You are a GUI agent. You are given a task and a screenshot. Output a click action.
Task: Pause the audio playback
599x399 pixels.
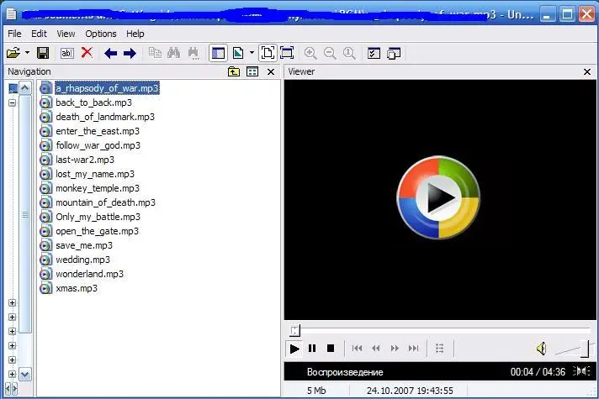(312, 349)
